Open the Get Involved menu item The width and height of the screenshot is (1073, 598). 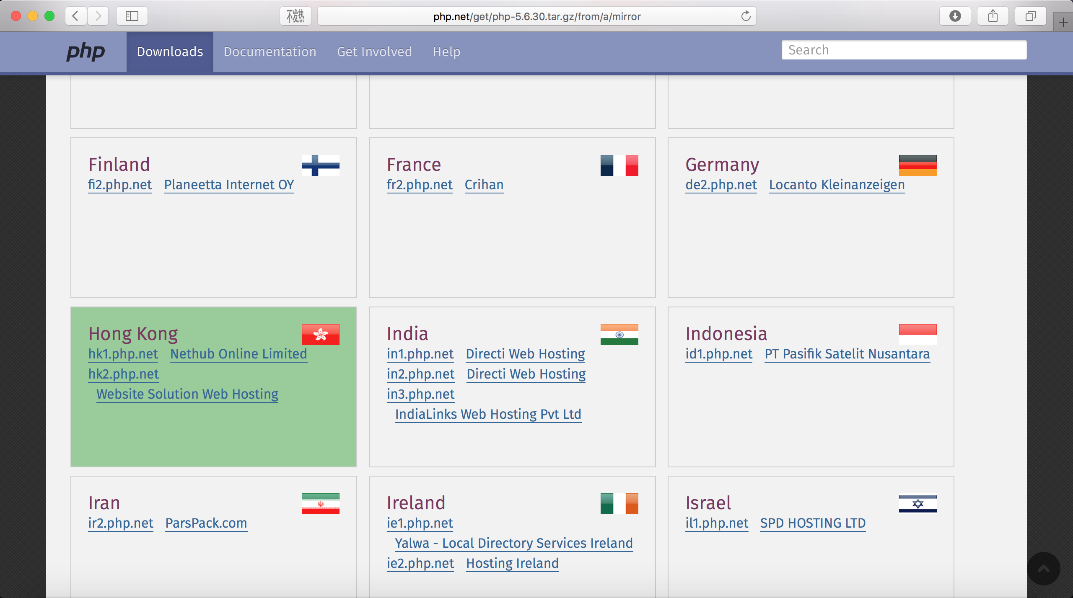click(374, 52)
